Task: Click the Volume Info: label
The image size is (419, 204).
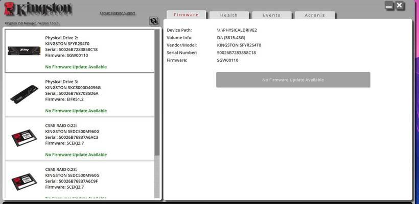Action: coord(179,38)
